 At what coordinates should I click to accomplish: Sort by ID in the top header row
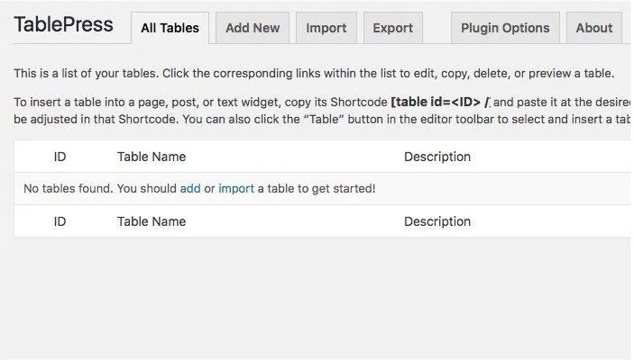[x=60, y=157]
